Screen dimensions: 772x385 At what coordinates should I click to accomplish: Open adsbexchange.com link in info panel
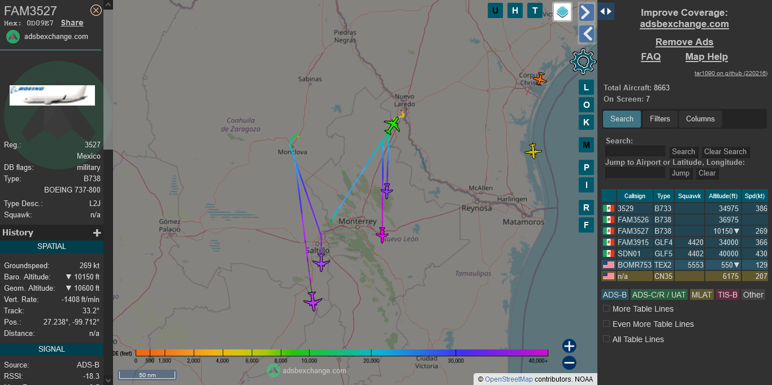tap(56, 37)
